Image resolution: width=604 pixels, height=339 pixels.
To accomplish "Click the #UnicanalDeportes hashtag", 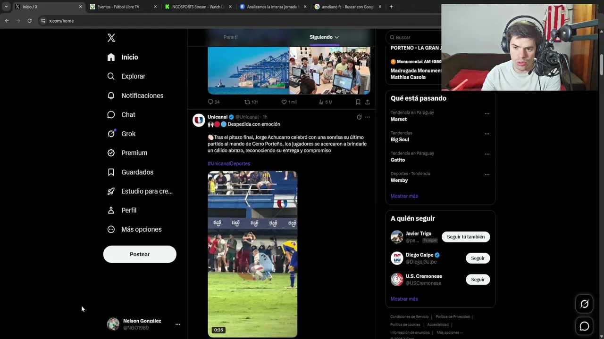I will point(229,163).
